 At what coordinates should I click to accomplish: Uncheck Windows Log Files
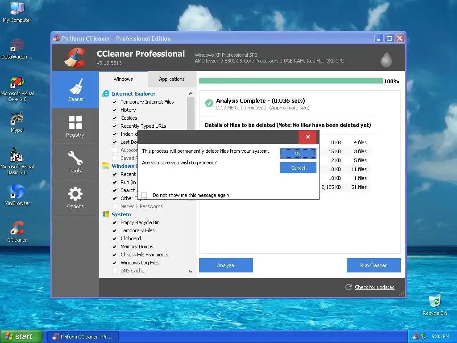(115, 263)
